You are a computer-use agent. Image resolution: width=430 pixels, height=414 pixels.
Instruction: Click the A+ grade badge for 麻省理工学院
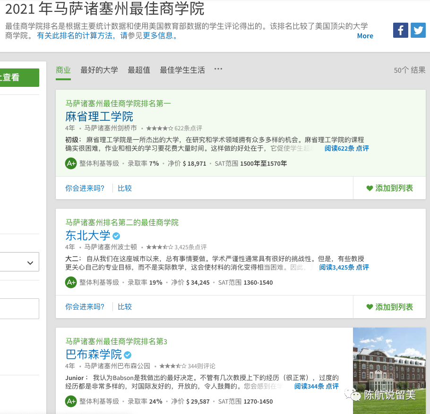[71, 164]
